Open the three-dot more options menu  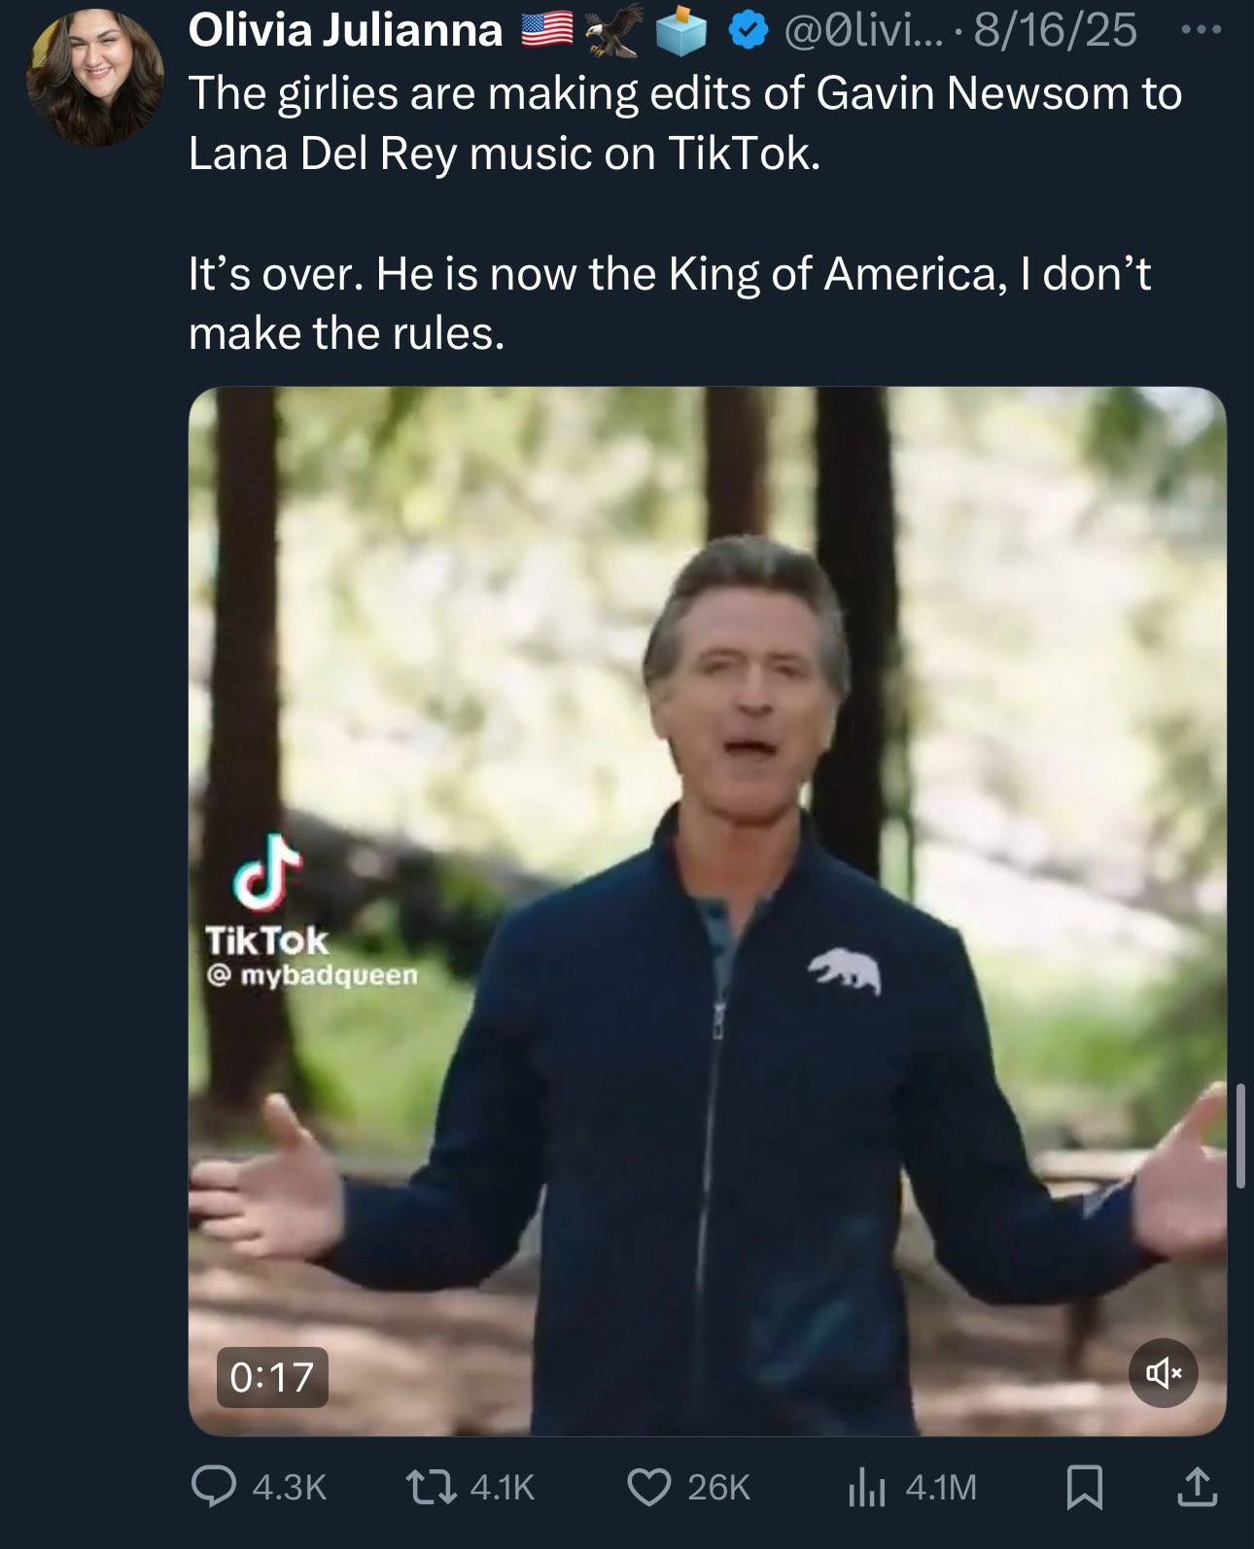(x=1200, y=29)
